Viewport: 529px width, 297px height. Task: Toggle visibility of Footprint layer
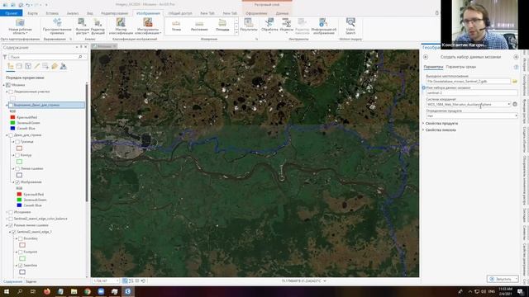tap(21, 252)
